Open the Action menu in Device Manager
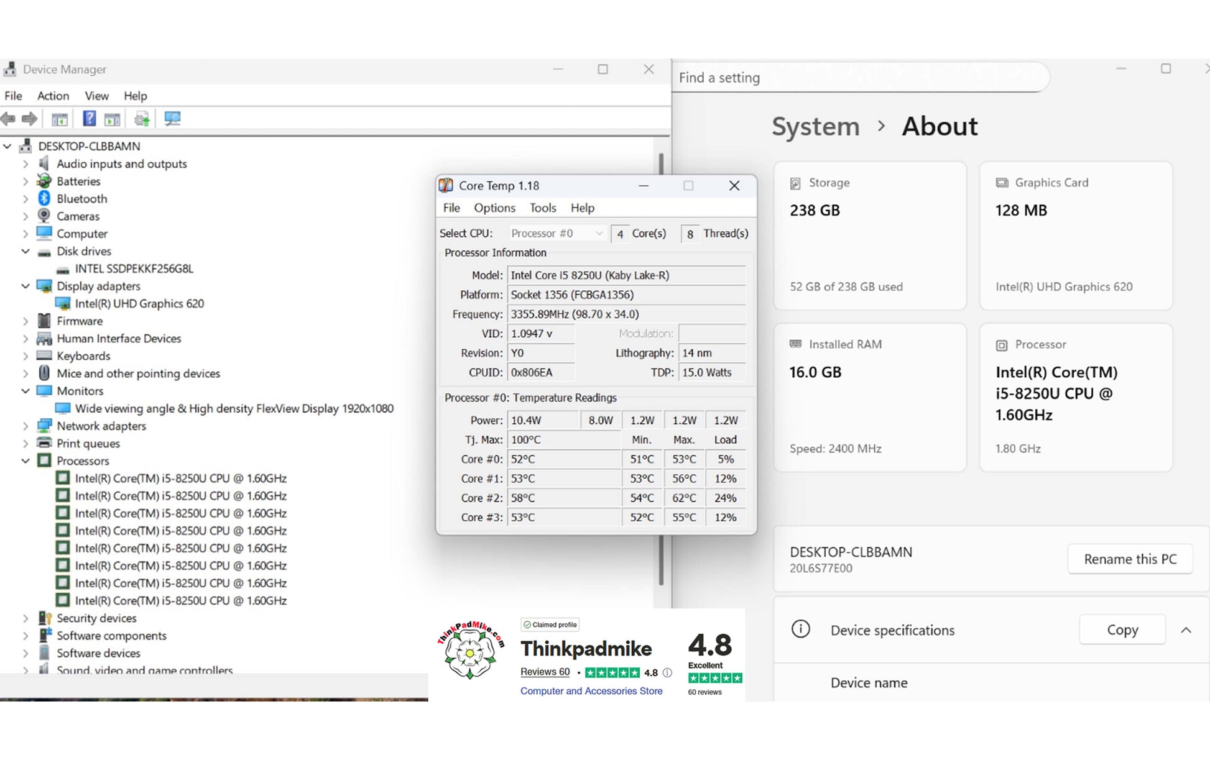The width and height of the screenshot is (1210, 760). point(53,96)
